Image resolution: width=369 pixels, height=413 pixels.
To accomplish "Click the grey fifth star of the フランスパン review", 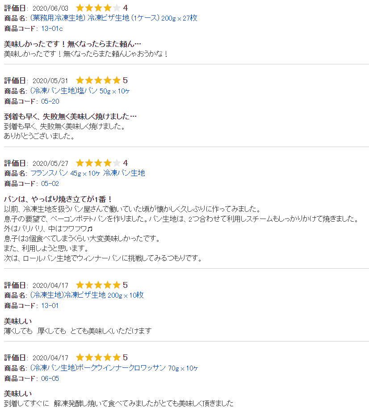I will [117, 163].
